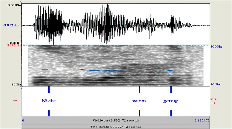Image resolution: width=232 pixels, height=129 pixels.
Task: Click the 30 Hz pitch floor label
Action: [216, 84]
